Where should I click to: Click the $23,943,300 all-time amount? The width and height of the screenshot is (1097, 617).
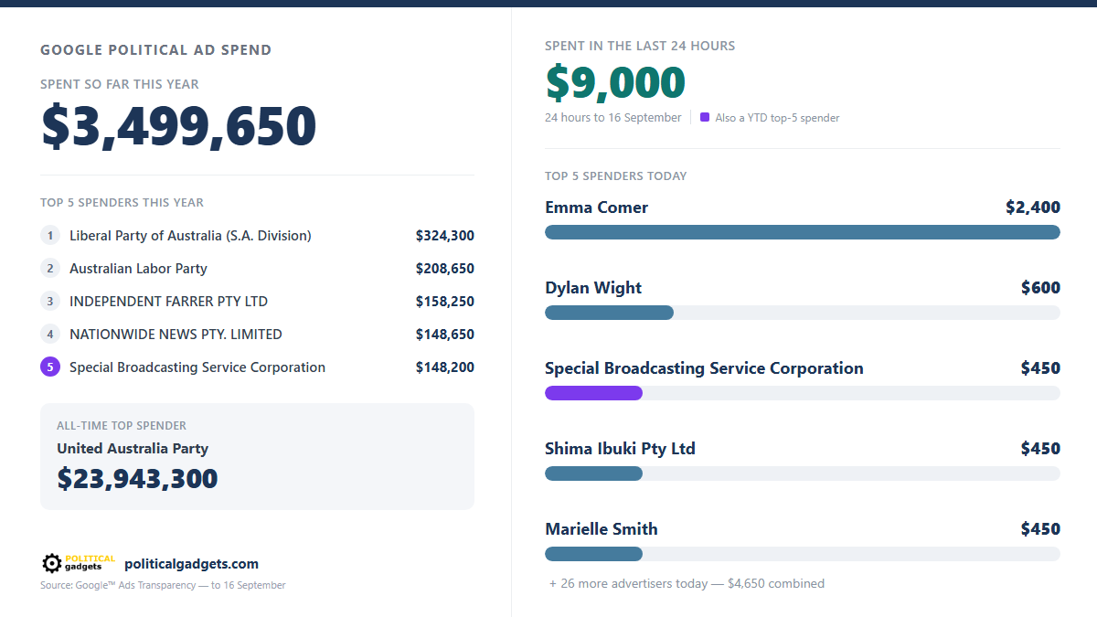pyautogui.click(x=137, y=478)
